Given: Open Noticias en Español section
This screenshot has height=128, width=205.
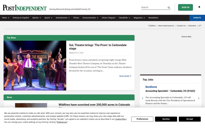Looking at the screenshot, I should 21,18.
